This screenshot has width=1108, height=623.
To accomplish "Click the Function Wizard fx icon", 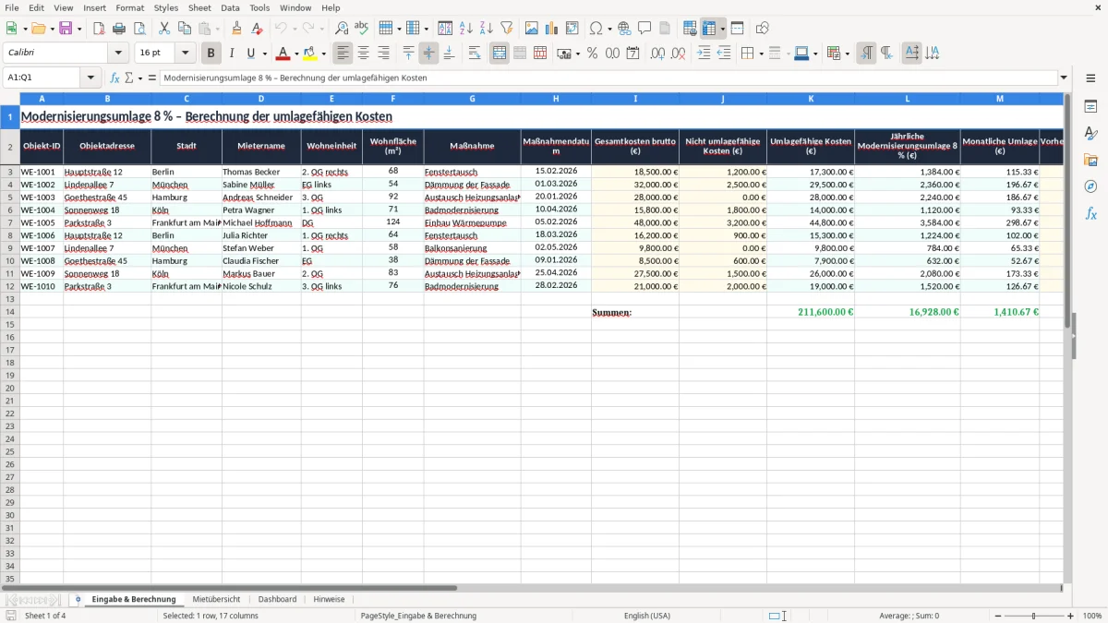I will 115,78.
